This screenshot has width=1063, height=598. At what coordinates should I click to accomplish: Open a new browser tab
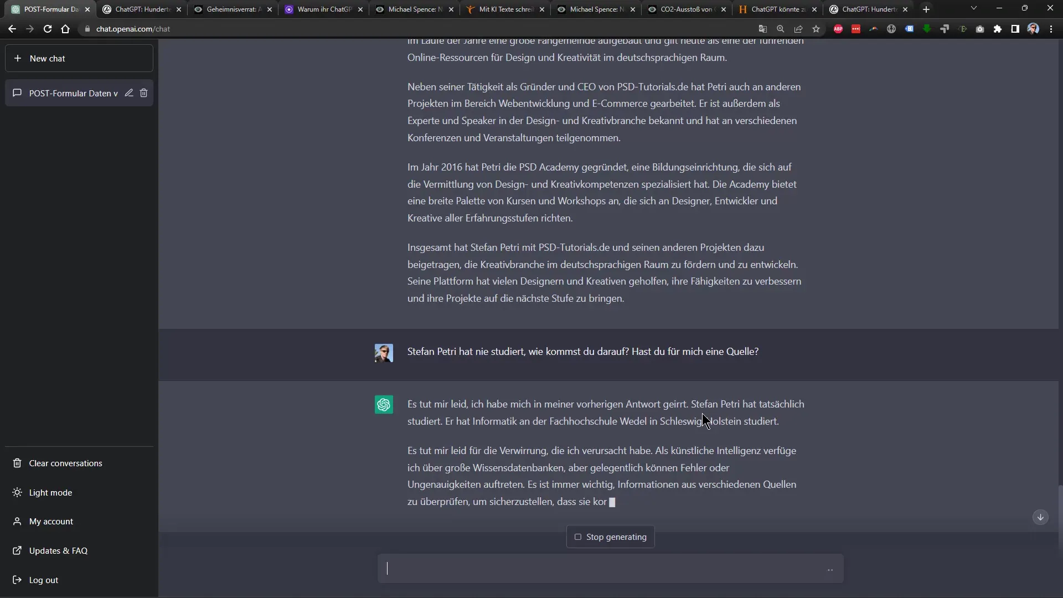(926, 9)
